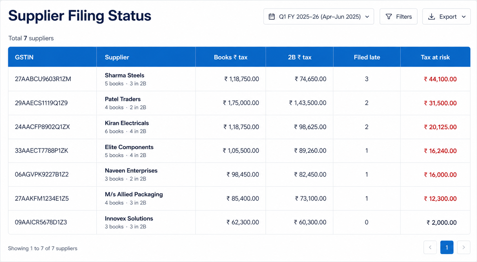Click 'Showing 1 to 7 of 7 suppliers'
Image resolution: width=477 pixels, height=262 pixels.
coord(43,248)
